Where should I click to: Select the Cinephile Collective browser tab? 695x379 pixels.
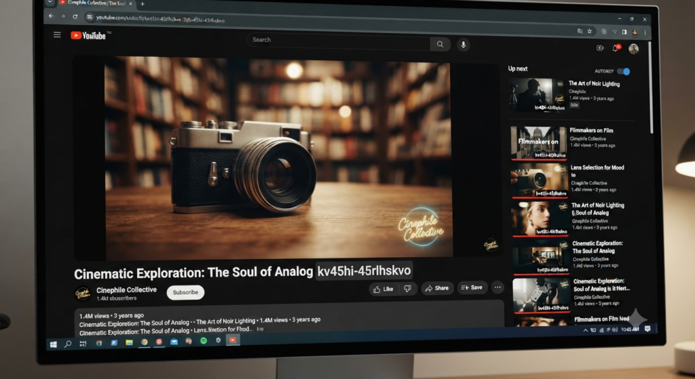tap(96, 3)
